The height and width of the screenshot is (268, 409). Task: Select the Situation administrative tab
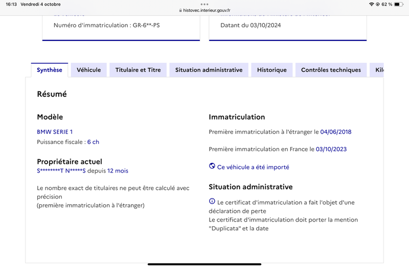(x=209, y=70)
